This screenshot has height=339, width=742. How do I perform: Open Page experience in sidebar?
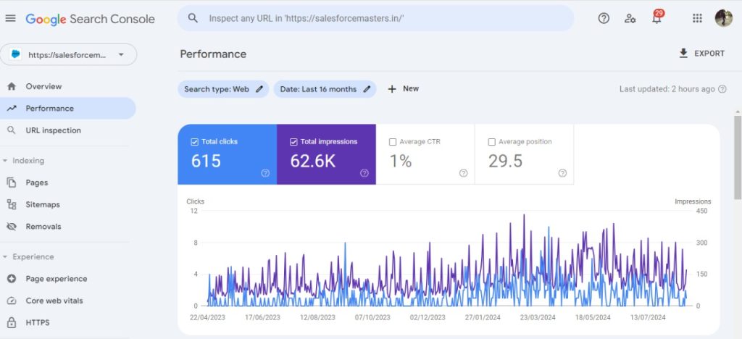pos(67,278)
